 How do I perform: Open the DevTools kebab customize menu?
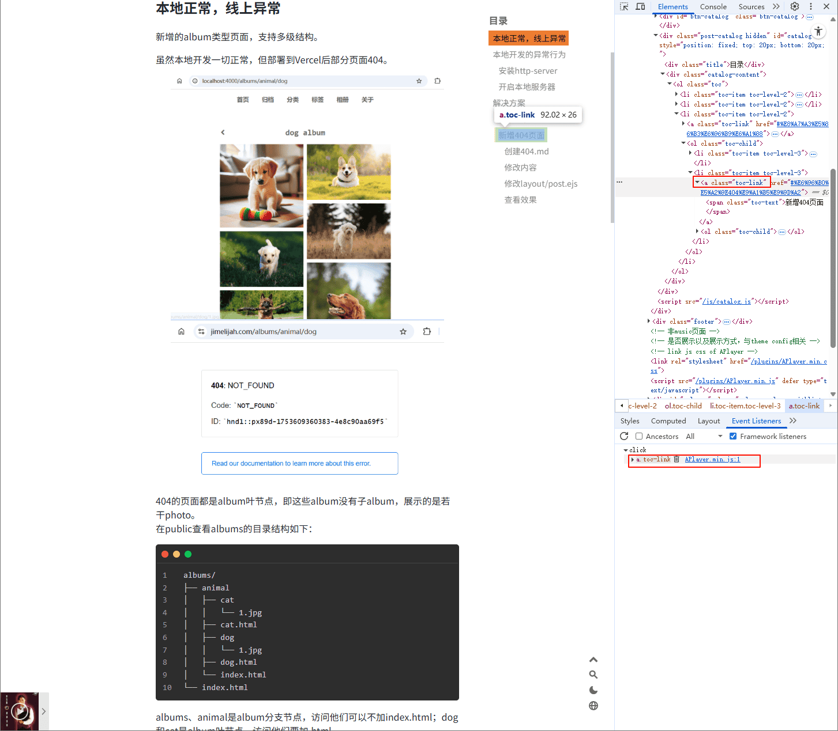point(811,6)
